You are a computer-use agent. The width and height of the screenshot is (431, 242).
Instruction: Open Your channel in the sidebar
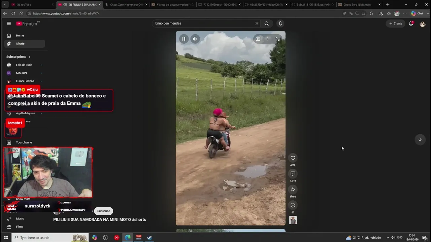(25, 143)
